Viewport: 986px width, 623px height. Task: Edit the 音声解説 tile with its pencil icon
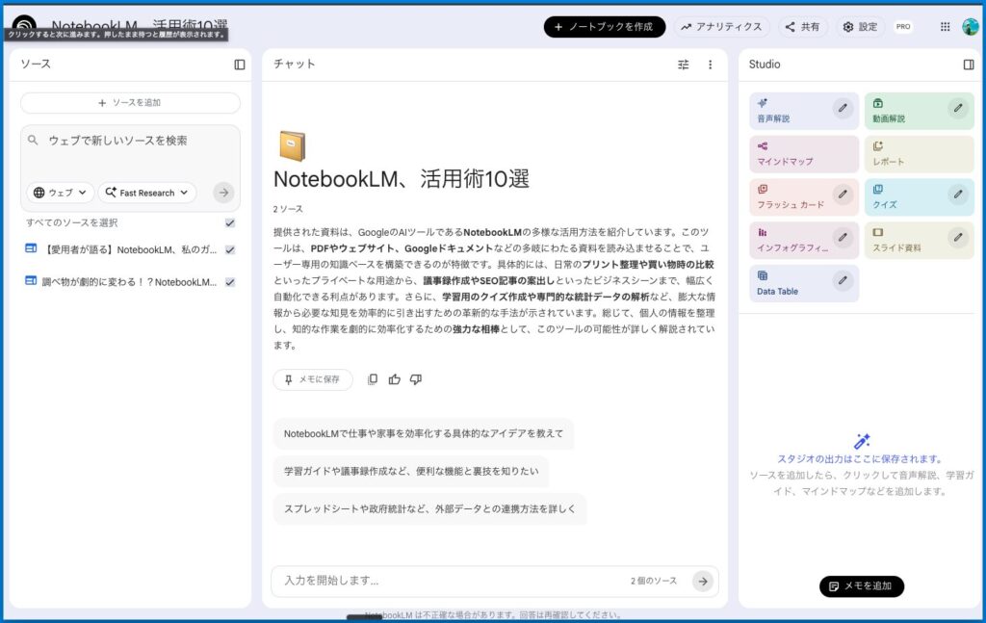[843, 109]
